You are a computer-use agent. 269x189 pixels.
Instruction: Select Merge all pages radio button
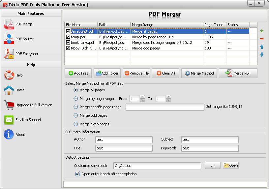(x=75, y=90)
